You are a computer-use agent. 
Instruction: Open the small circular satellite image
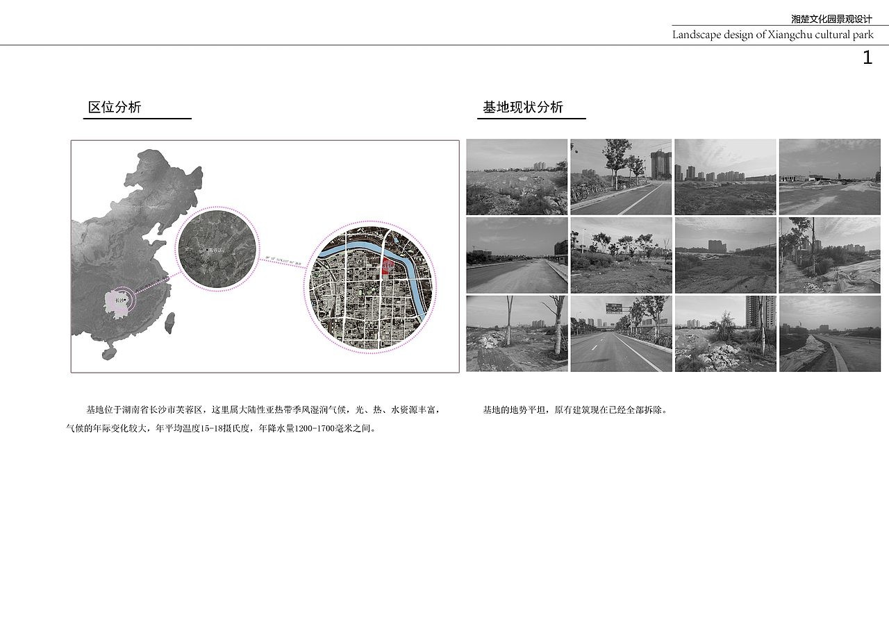[x=217, y=249]
